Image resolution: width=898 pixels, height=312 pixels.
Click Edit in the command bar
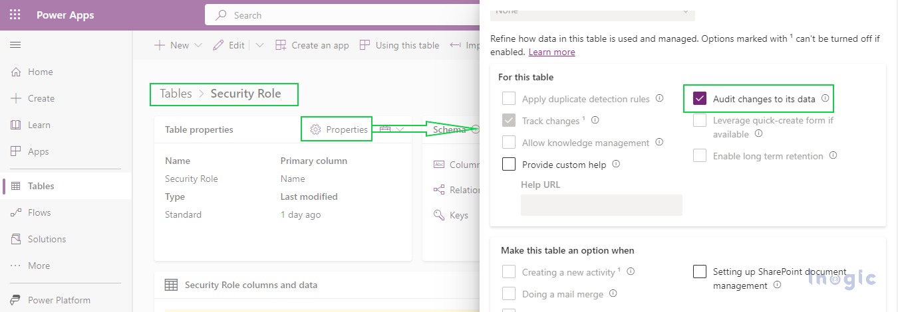[229, 45]
